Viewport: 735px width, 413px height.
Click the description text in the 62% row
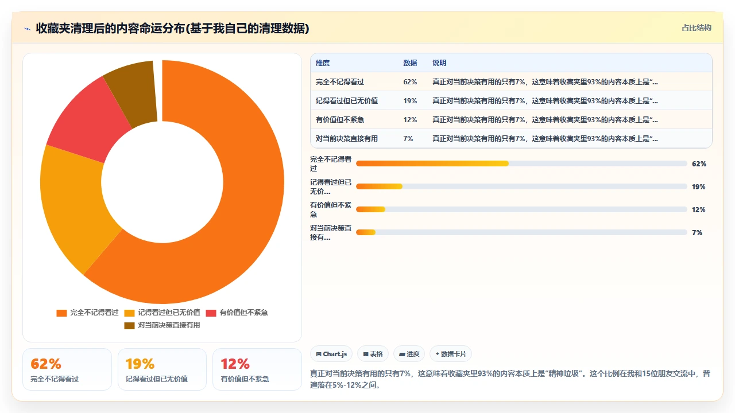[545, 82]
